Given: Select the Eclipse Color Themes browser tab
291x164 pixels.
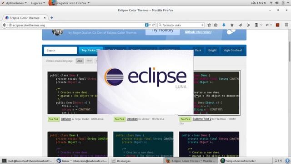Looking at the screenshot, I should [x=25, y=18].
